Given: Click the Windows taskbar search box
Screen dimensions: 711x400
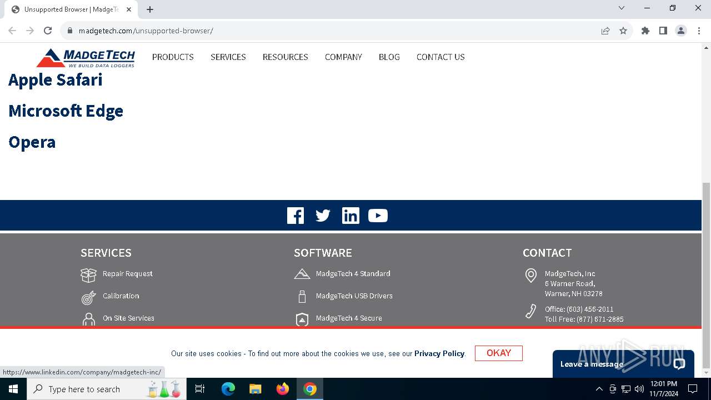Looking at the screenshot, I should click(106, 389).
